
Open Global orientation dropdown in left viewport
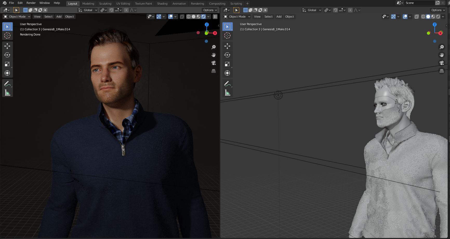pyautogui.click(x=88, y=10)
